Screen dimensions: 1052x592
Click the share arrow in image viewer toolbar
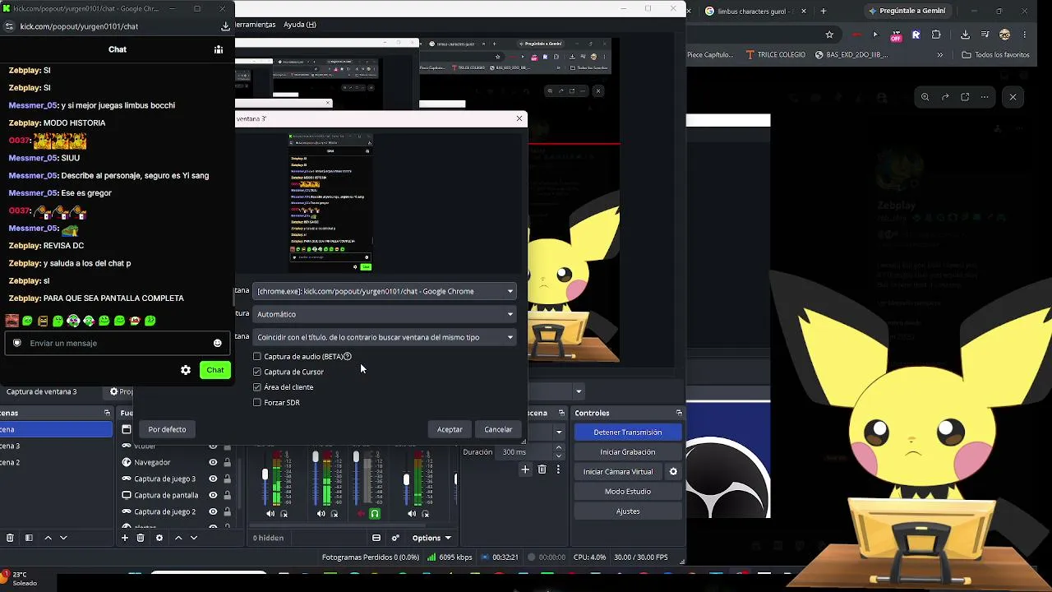pos(945,97)
